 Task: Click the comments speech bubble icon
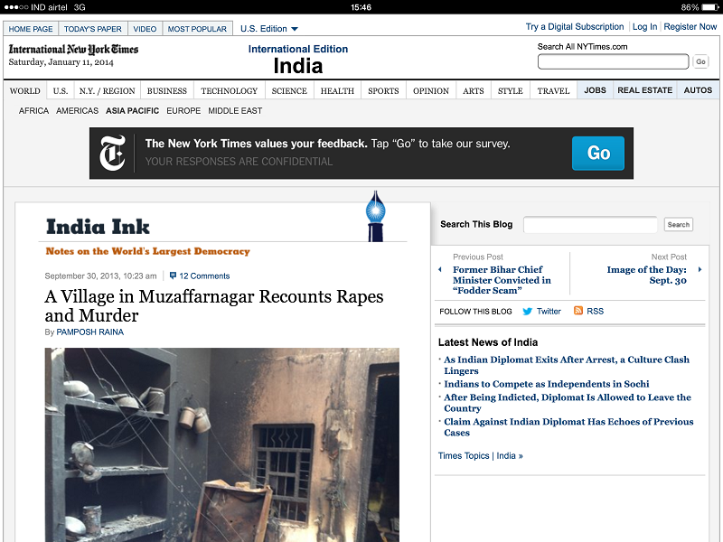point(173,276)
